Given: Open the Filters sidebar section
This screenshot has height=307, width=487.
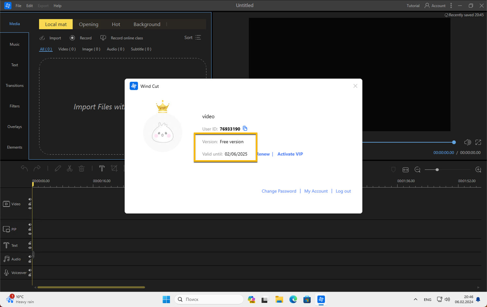Looking at the screenshot, I should point(15,106).
